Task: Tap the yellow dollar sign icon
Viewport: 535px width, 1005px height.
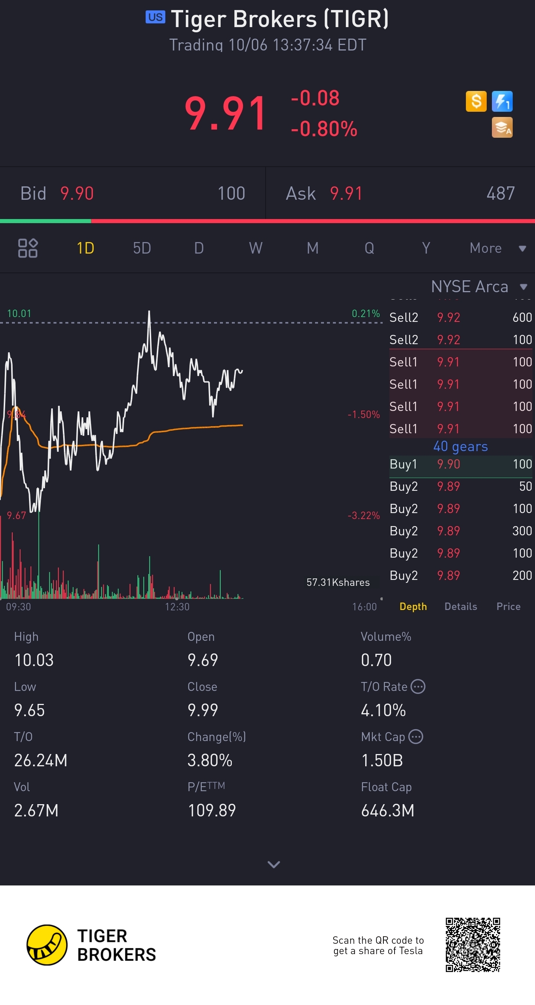Action: pyautogui.click(x=476, y=101)
